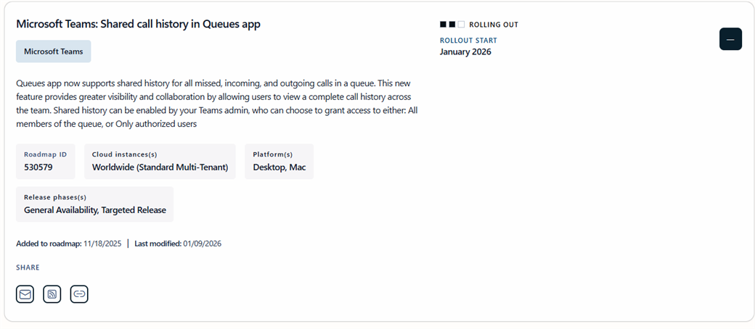
Task: Click the Queues app description paragraph
Action: pos(216,104)
